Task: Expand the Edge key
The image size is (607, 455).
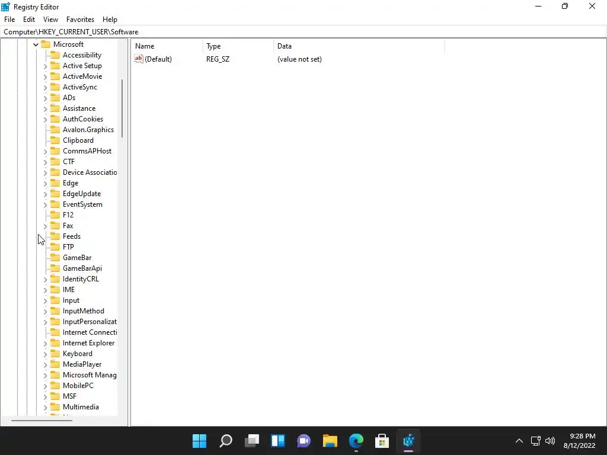Action: pyautogui.click(x=45, y=183)
